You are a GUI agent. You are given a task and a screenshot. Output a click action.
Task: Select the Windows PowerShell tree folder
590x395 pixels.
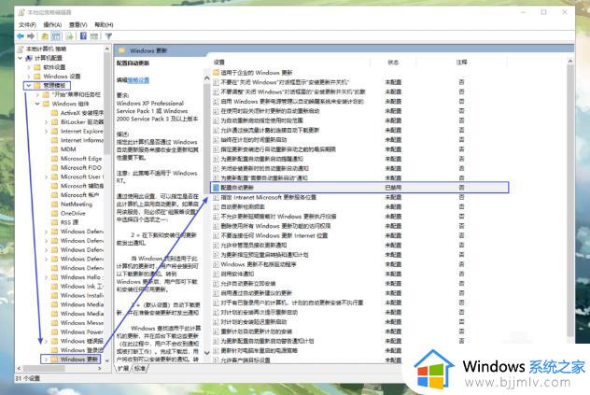pyautogui.click(x=81, y=332)
